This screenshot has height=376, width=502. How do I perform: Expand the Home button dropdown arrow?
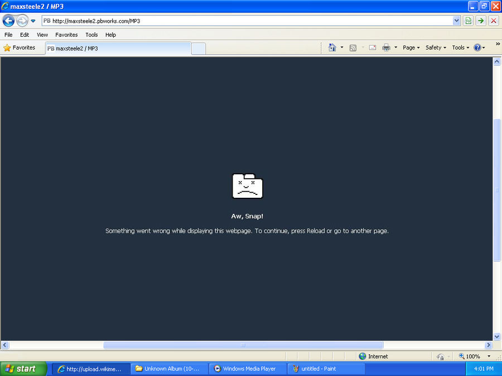(x=342, y=48)
